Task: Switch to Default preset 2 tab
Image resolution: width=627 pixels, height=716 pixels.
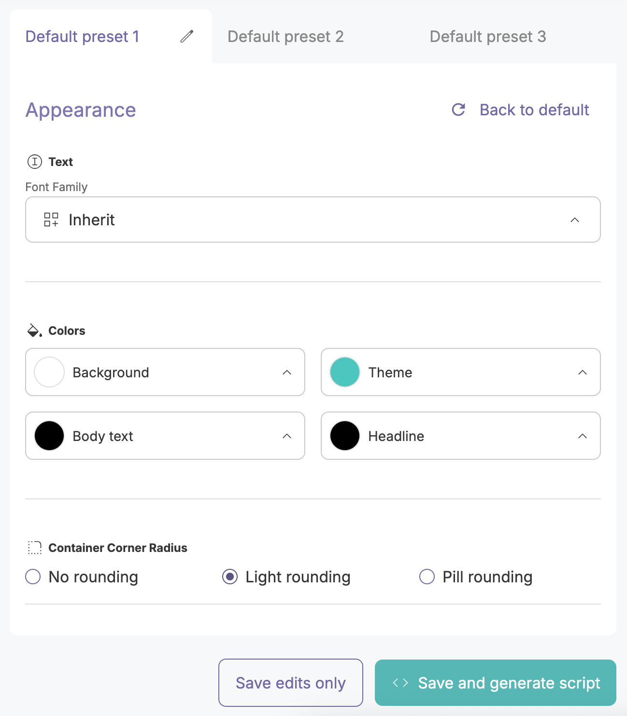Action: [285, 37]
